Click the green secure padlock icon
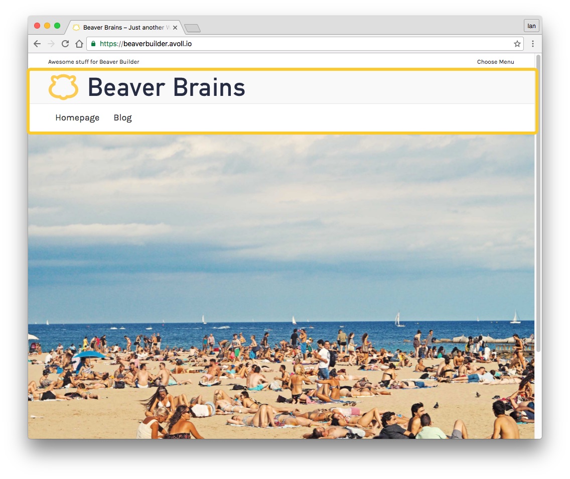 tap(93, 44)
